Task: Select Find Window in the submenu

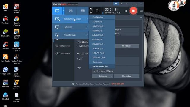Action: [102, 17]
